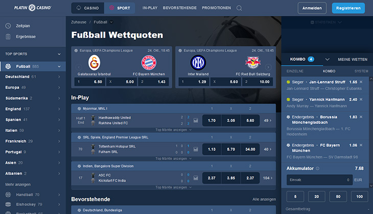373x214 pixels.
Task: Switch to MEINE WETTEN tab
Action: tap(353, 59)
